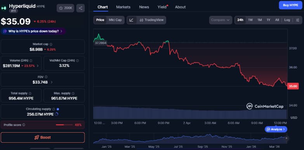Click the 256.07M HYPE circulating supply value
The image size is (304, 150).
[40, 114]
